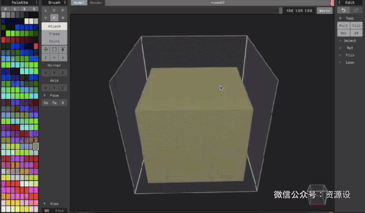Select the V voxel brush mode
The image size is (365, 213).
pyautogui.click(x=46, y=18)
